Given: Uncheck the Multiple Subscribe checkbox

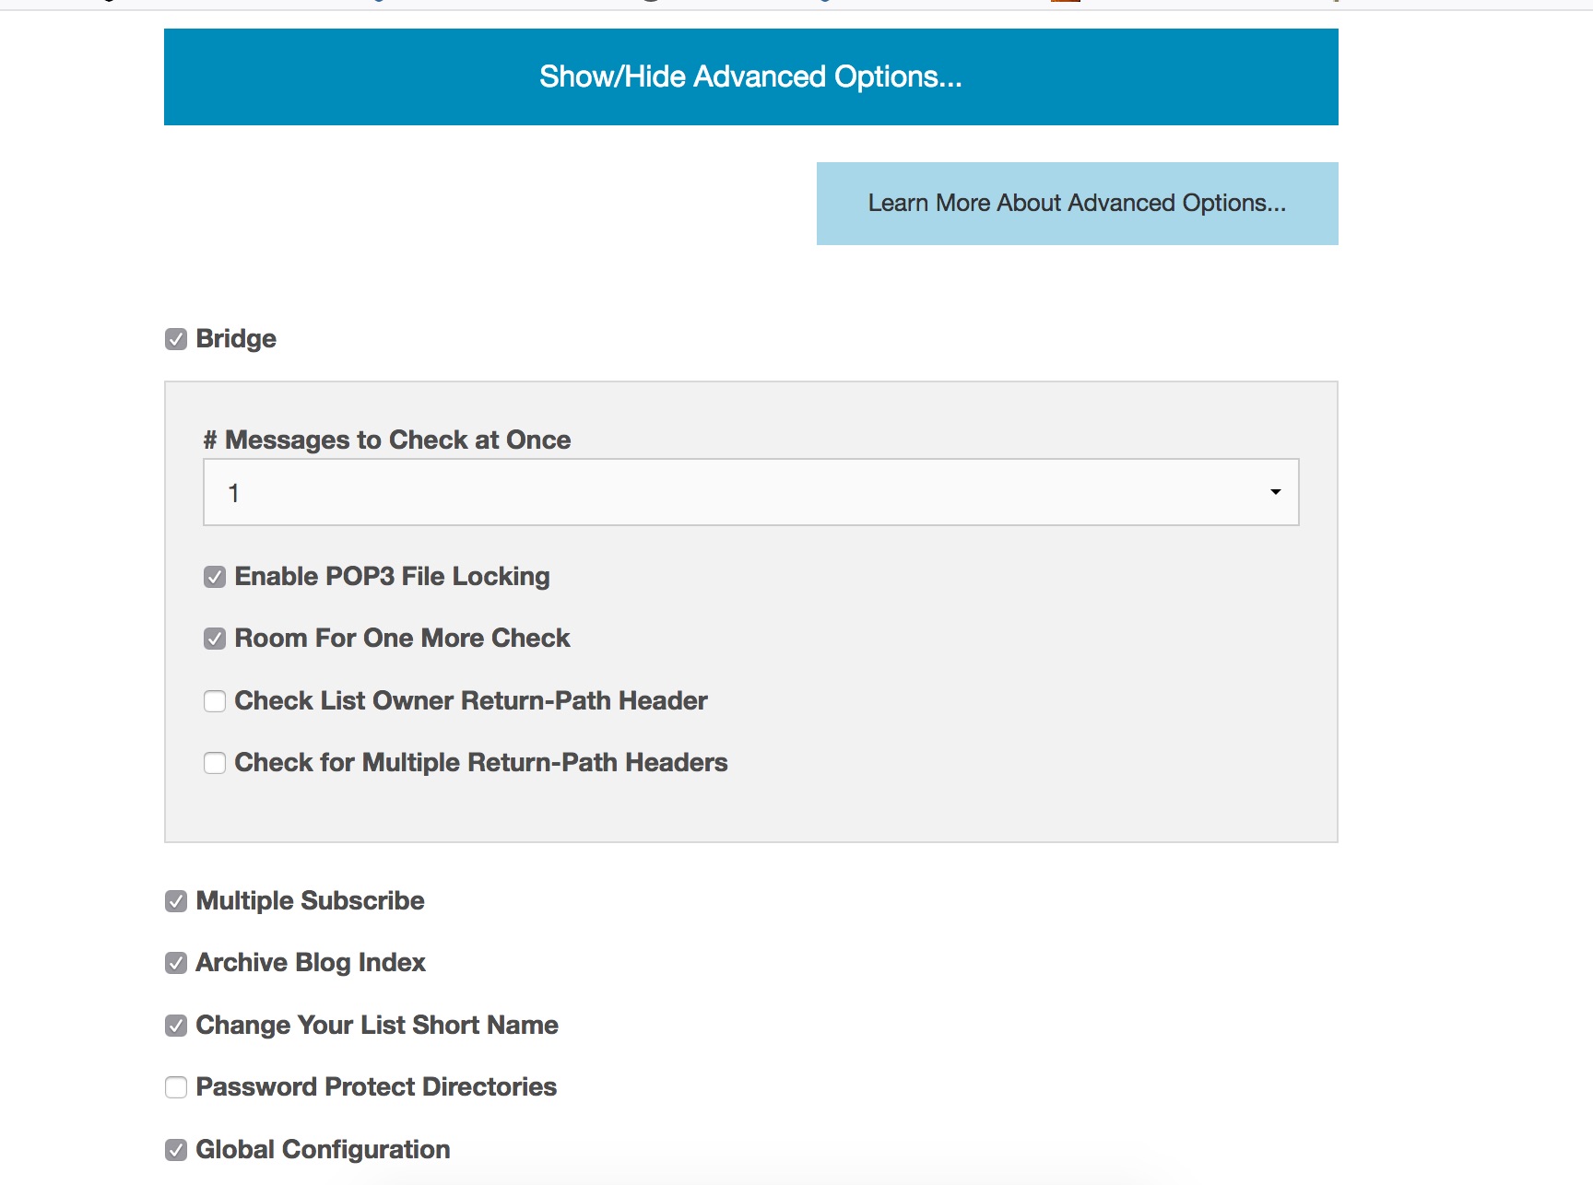Looking at the screenshot, I should [176, 901].
